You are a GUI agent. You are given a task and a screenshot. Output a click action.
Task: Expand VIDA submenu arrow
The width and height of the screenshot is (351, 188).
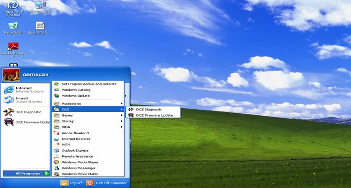click(x=122, y=127)
